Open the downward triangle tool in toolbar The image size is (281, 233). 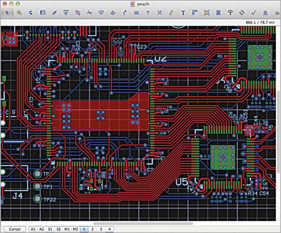tap(101, 13)
